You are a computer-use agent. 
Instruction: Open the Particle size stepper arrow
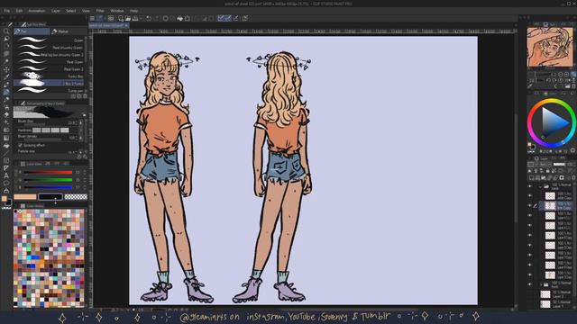(x=80, y=151)
